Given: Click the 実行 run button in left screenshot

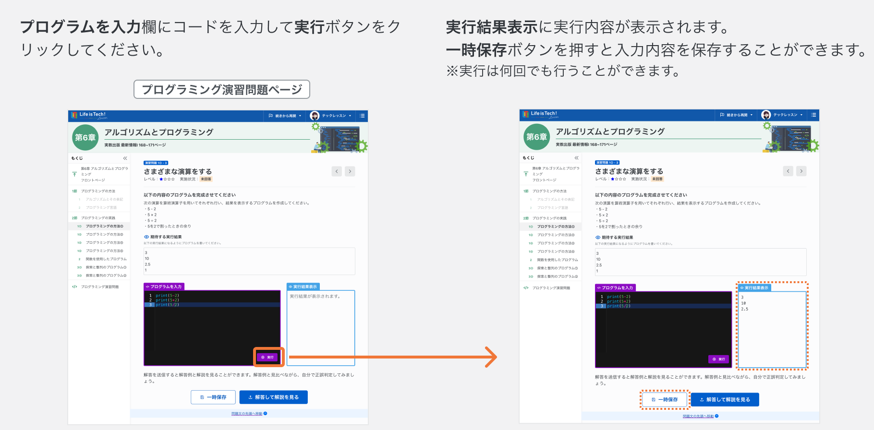Looking at the screenshot, I should [x=267, y=357].
